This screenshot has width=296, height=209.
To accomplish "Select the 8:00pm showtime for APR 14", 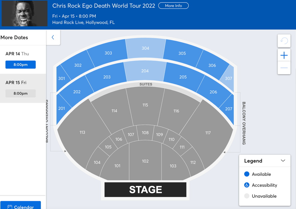I will point(21,64).
